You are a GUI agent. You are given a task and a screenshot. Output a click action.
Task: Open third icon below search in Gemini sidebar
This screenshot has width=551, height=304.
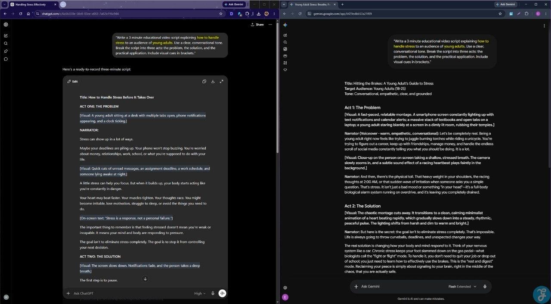[285, 49]
